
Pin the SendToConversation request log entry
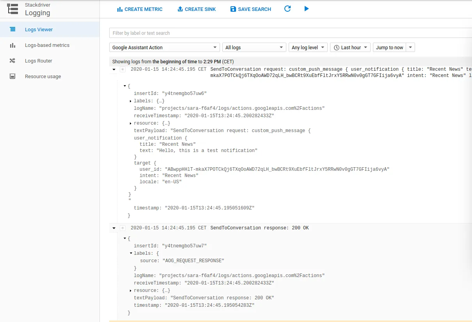click(122, 70)
